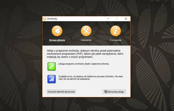The image size is (174, 111).
Task: Click the Unchecky window title text
Action: pos(52,19)
